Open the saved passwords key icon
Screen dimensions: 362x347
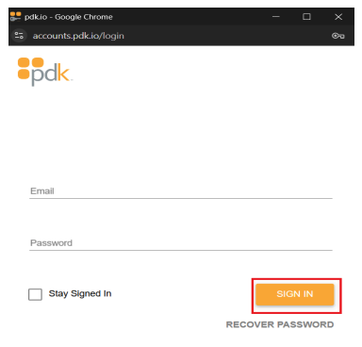pos(338,36)
